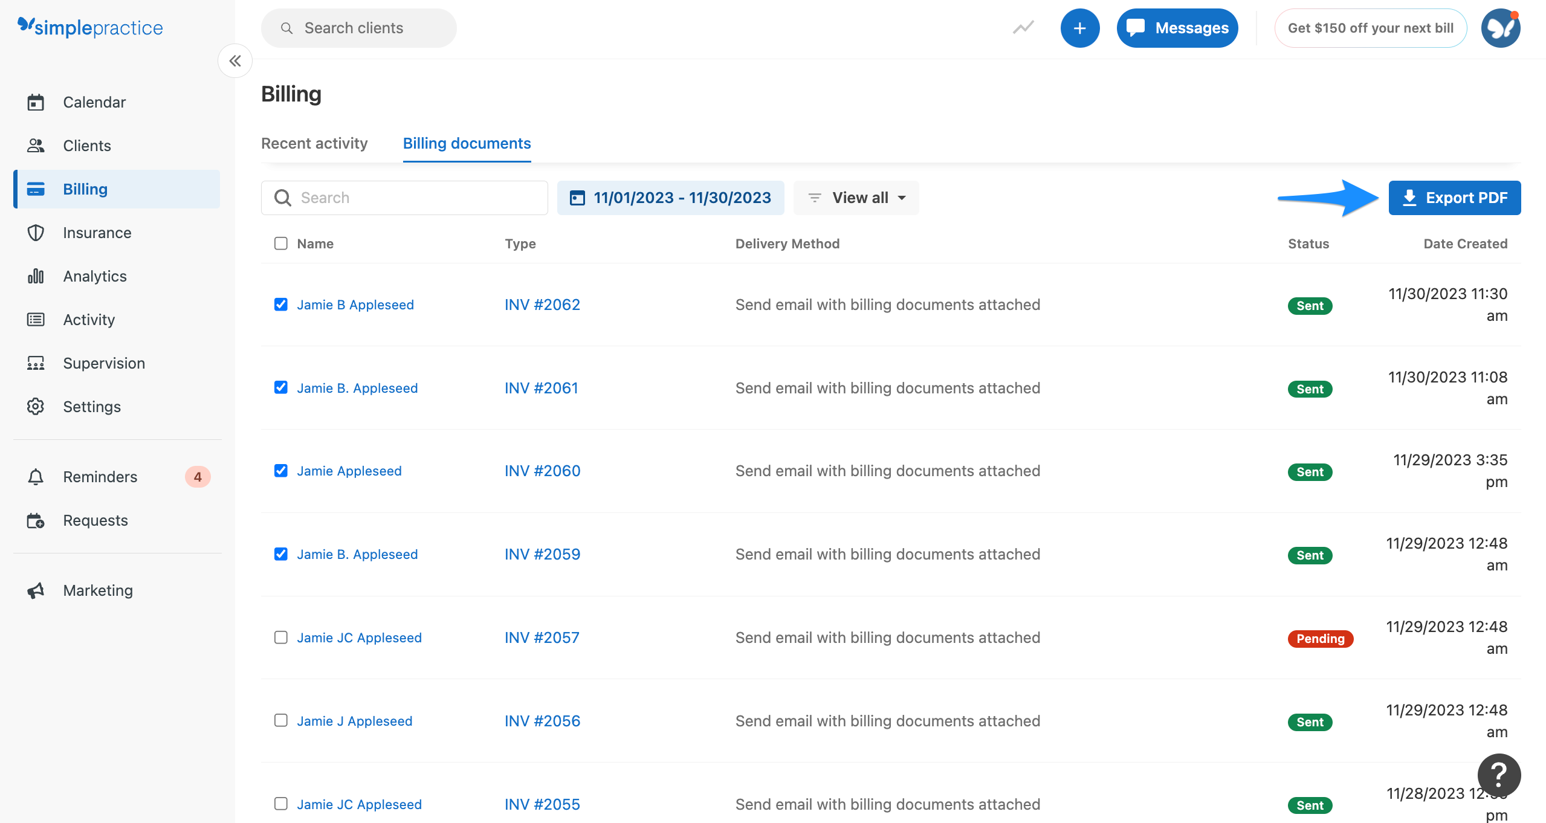Collapse the sidebar with the chevron
Screen dimensions: 1546x823
[x=235, y=60]
